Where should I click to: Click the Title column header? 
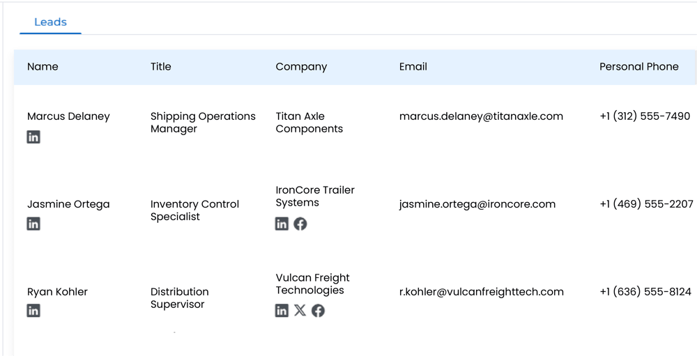click(x=160, y=67)
